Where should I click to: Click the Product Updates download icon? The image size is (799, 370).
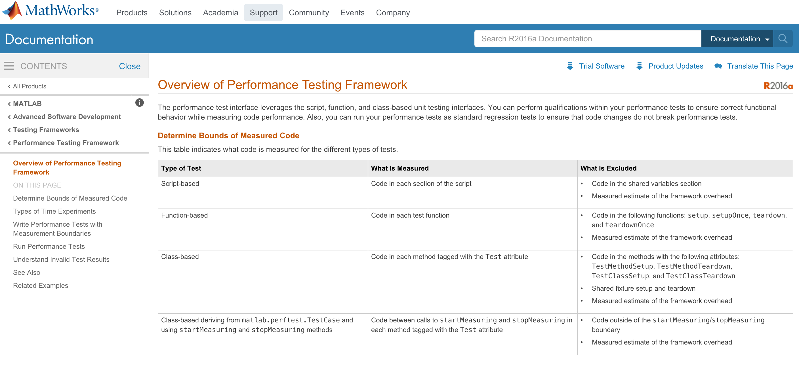pos(639,66)
